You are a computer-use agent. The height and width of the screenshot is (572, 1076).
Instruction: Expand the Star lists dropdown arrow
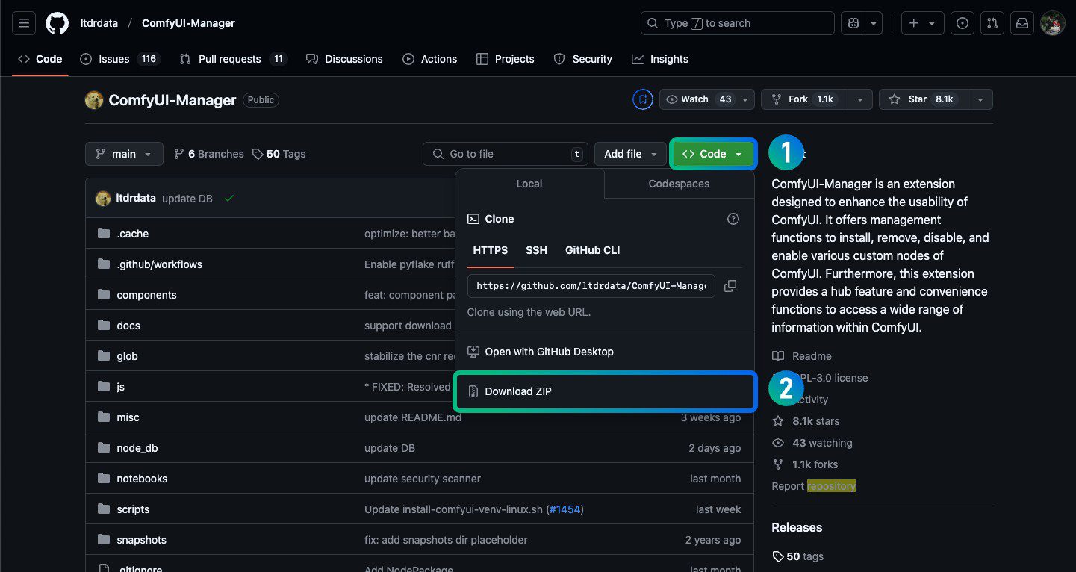tap(980, 99)
